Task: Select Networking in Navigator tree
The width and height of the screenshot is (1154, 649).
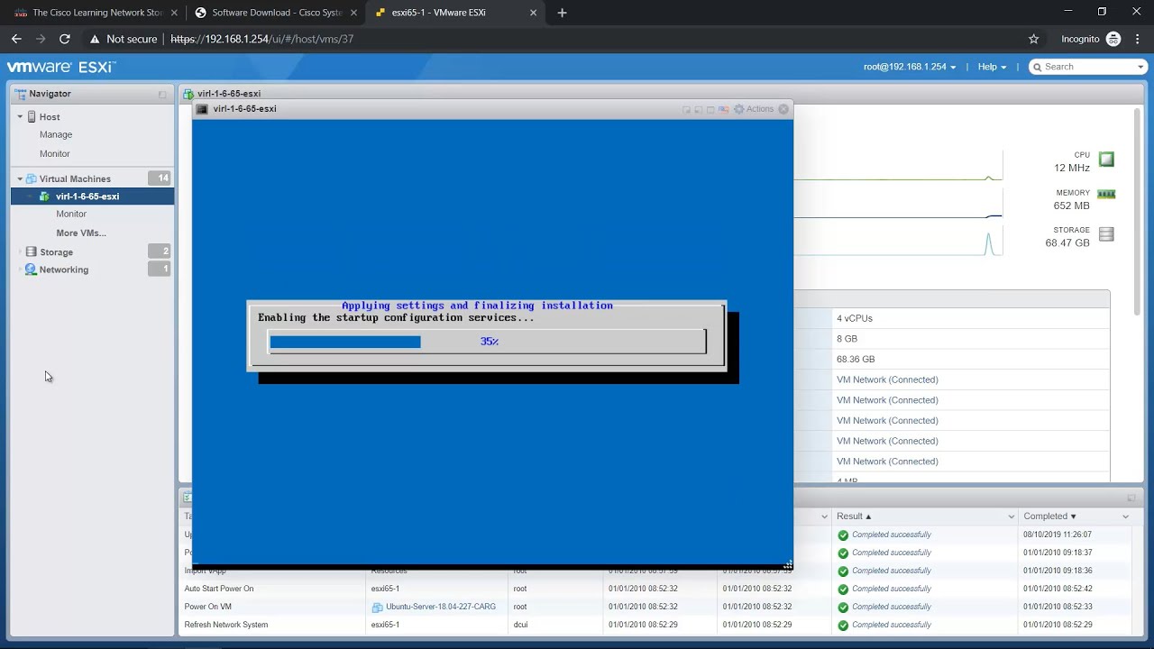Action: tap(64, 270)
